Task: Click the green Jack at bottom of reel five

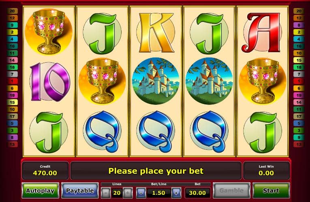Action: point(263,132)
